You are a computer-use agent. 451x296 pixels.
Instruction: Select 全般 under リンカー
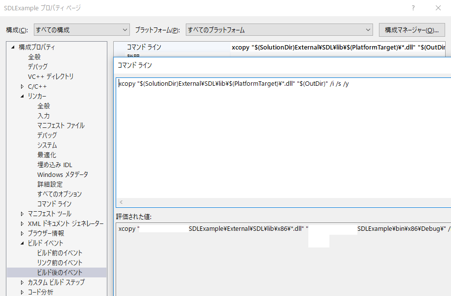coord(44,106)
